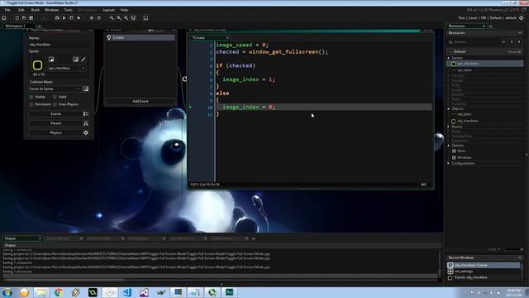Open the Tools menu
The width and height of the screenshot is (529, 298).
68,10
